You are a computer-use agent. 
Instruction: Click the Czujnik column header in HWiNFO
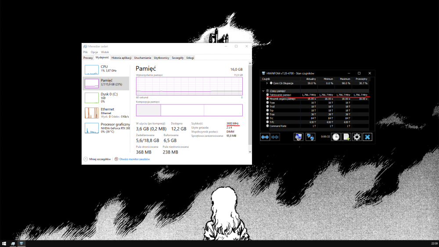pos(280,79)
